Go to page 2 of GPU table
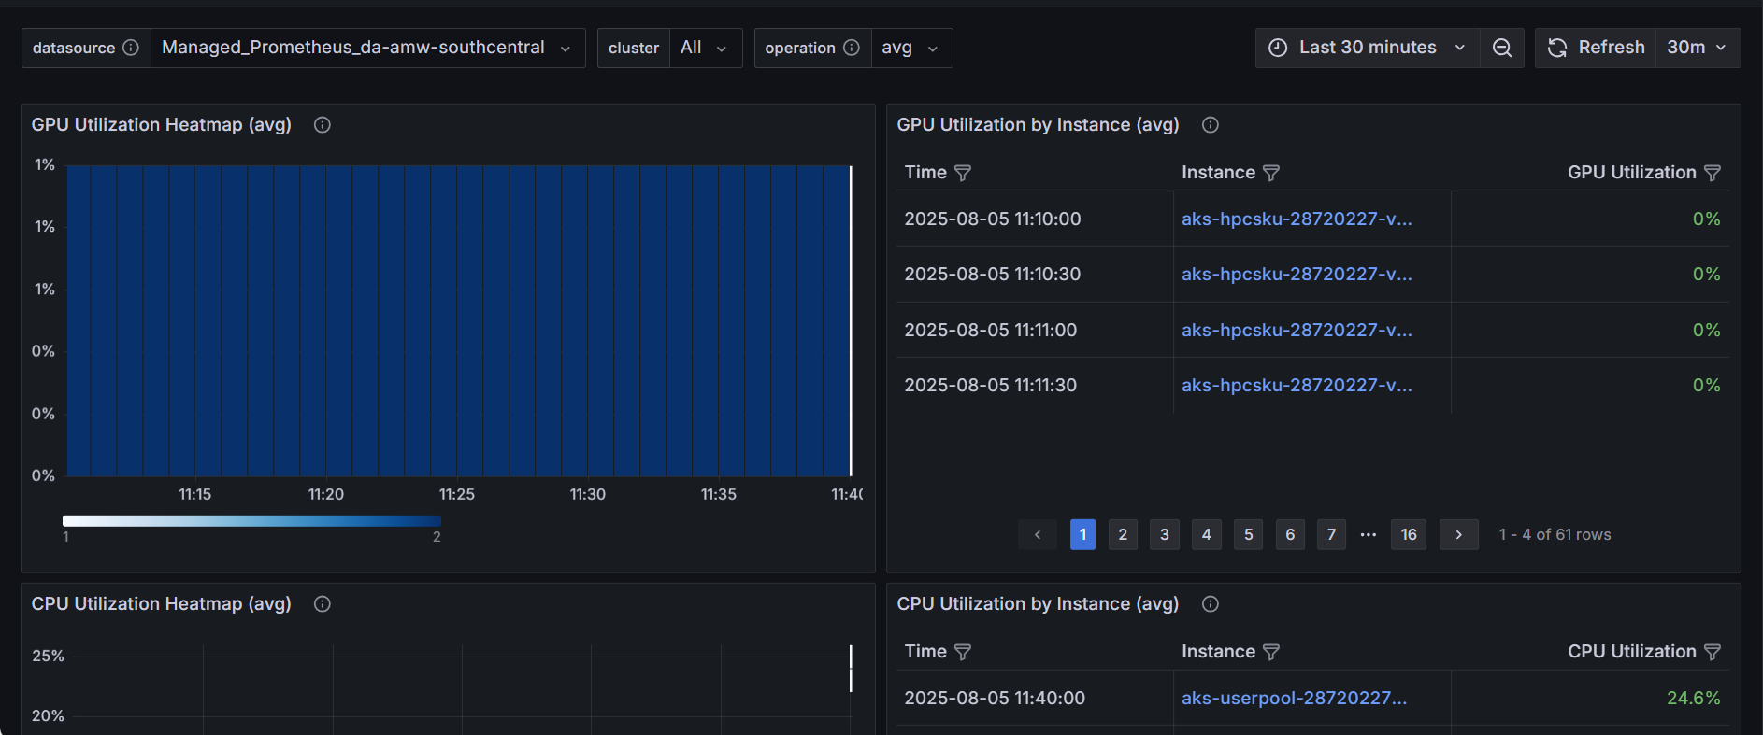 click(1123, 534)
